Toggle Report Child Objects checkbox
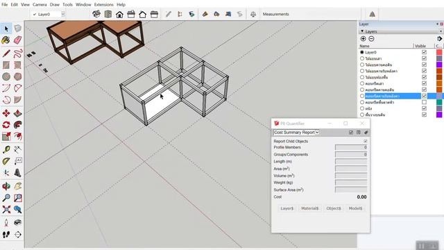This screenshot has width=444, height=250. point(366,141)
